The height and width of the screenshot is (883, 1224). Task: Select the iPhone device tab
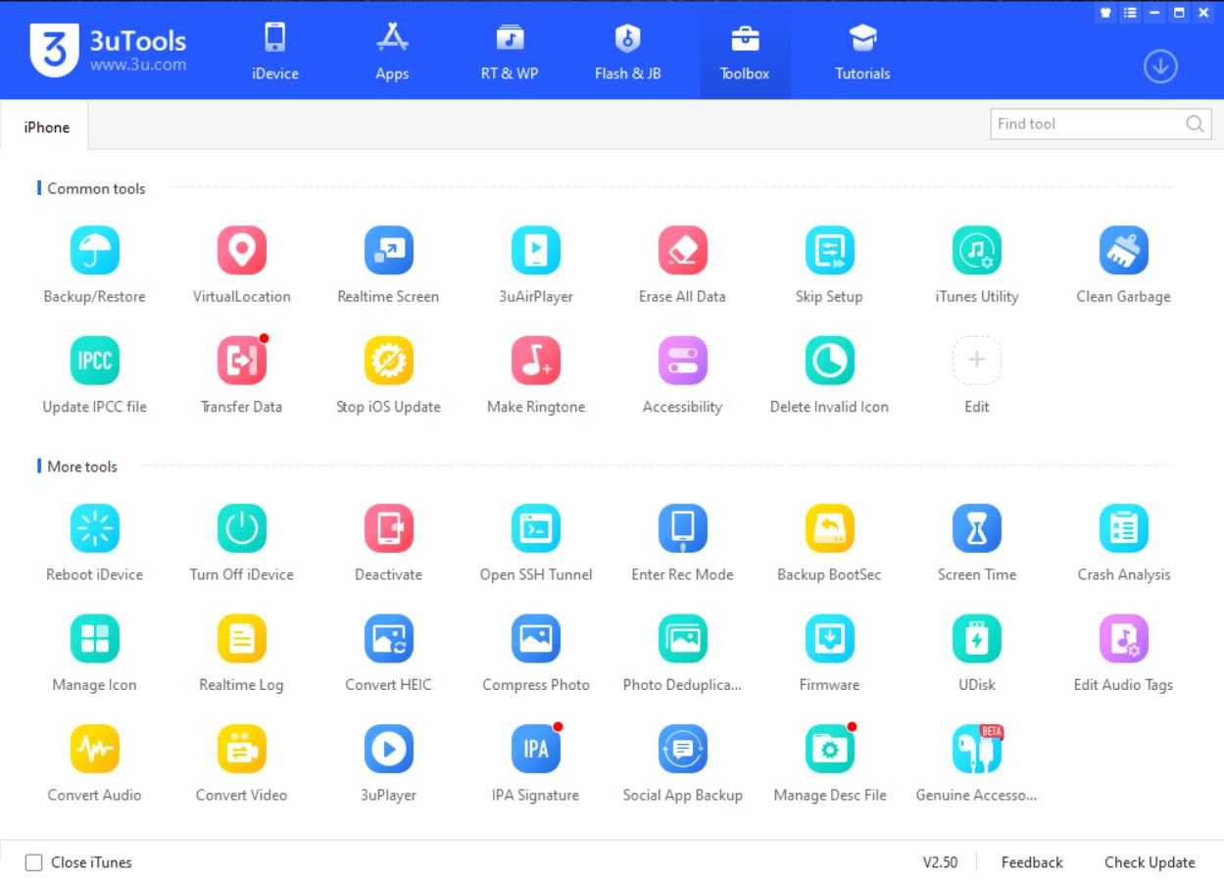46,127
